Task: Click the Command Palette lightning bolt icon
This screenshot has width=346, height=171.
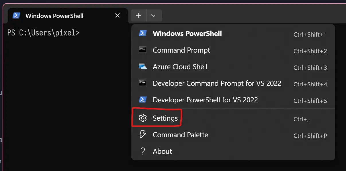Action: [142, 135]
